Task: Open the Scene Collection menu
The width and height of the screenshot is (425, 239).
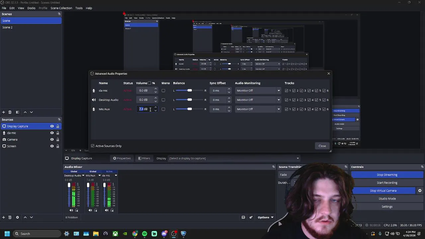Action: [61, 8]
